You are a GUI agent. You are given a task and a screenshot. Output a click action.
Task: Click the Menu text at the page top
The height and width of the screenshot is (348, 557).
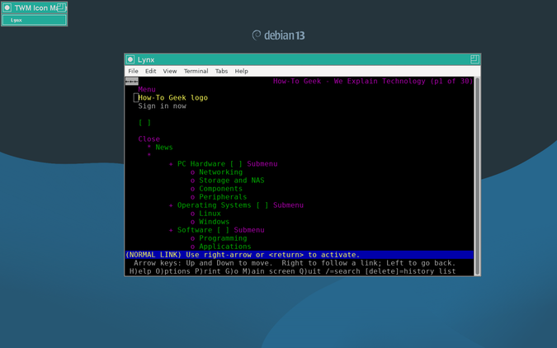(147, 90)
